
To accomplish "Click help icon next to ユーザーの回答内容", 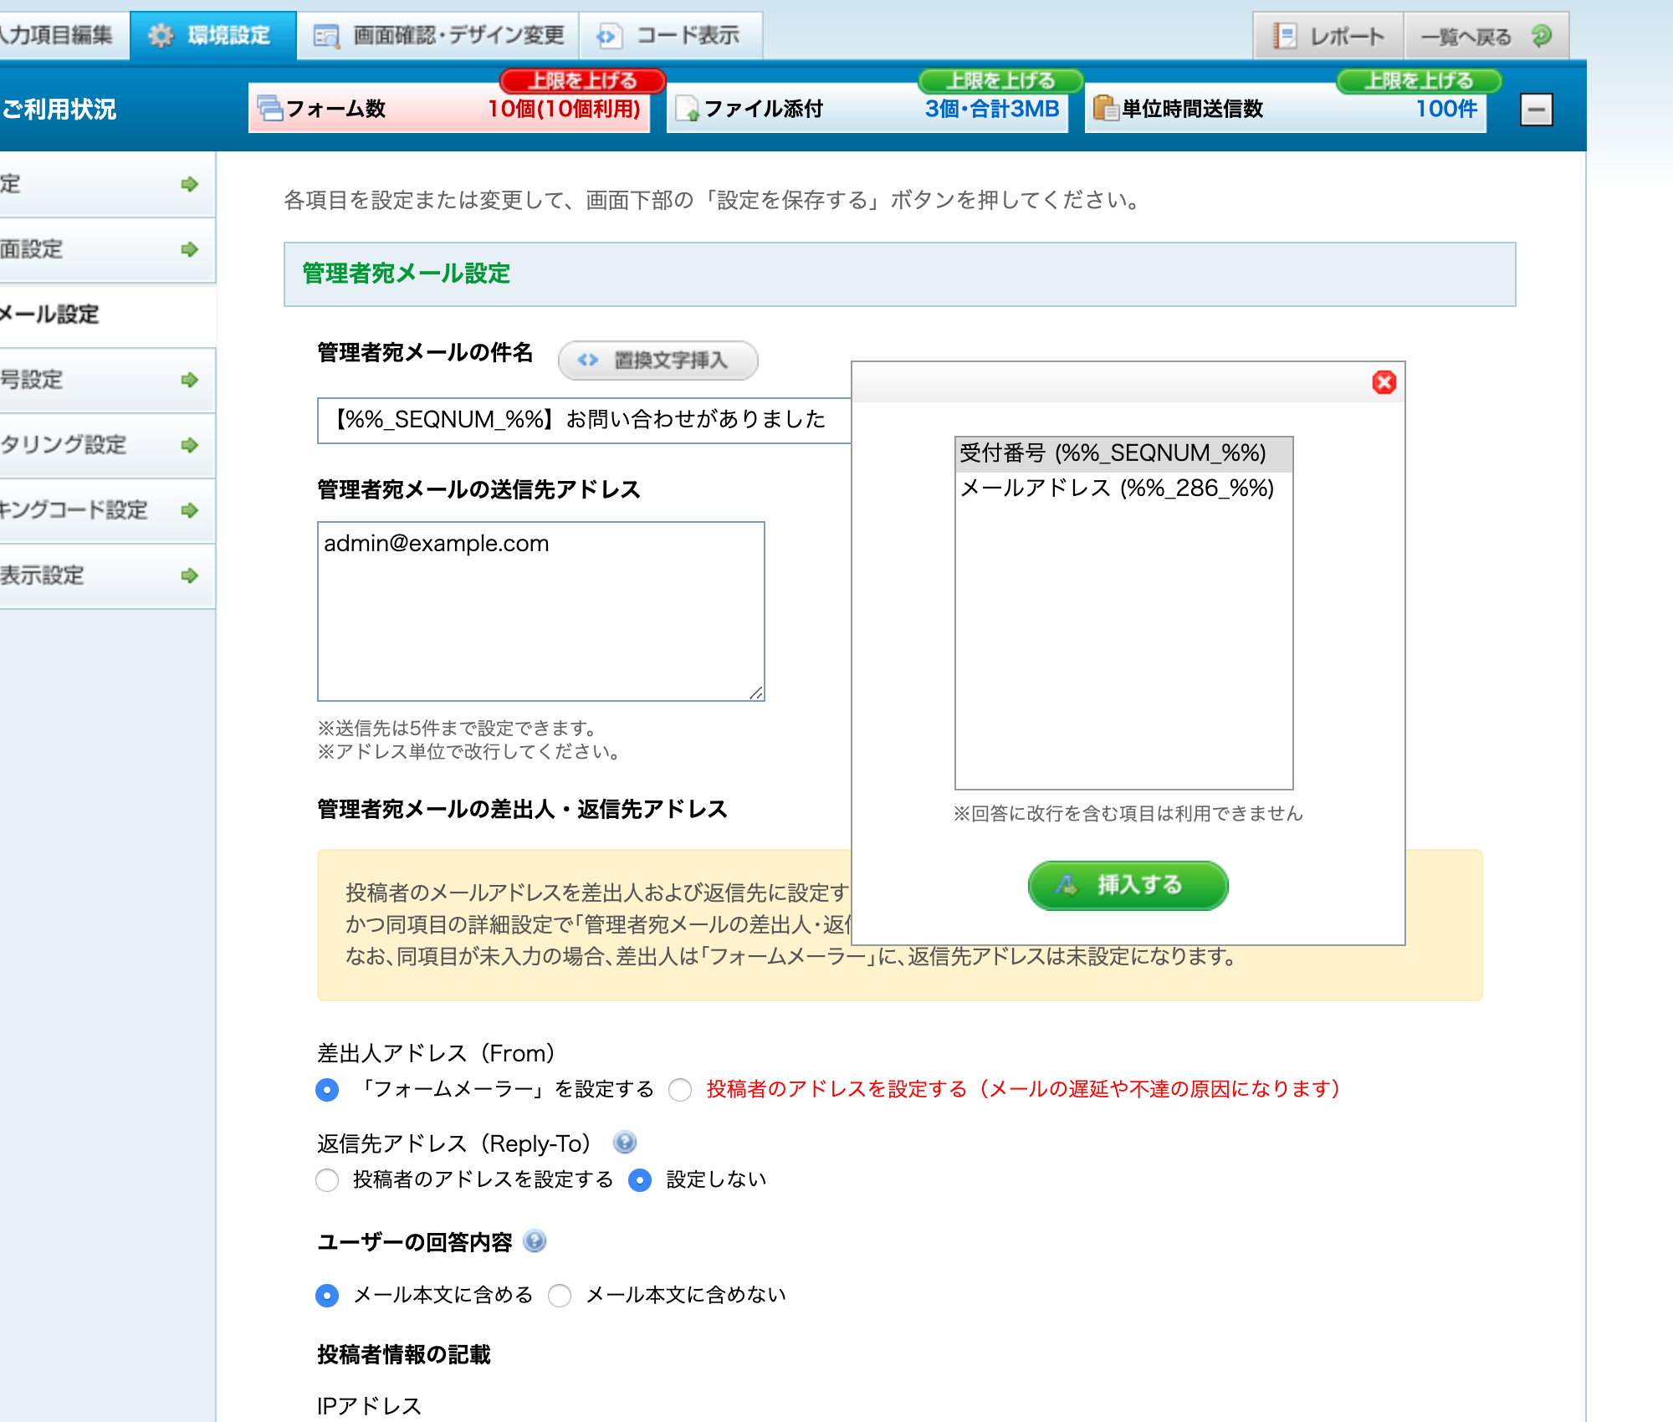I will click(535, 1240).
